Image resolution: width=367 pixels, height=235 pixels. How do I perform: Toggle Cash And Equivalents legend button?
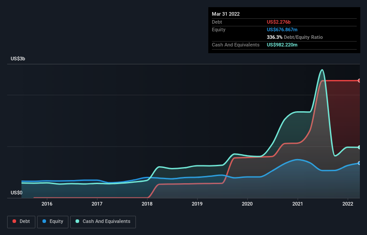(x=103, y=222)
